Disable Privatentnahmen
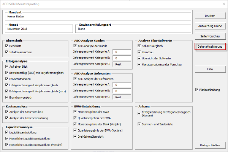The image size is (228, 152). tap(7, 79)
